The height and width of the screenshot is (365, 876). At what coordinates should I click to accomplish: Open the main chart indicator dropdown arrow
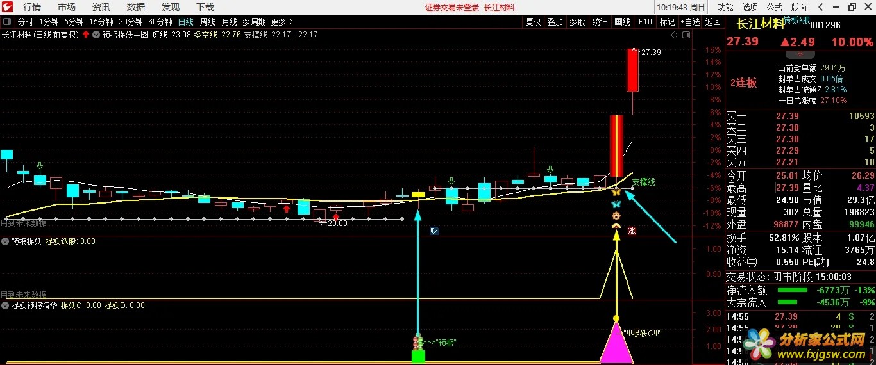(x=96, y=35)
